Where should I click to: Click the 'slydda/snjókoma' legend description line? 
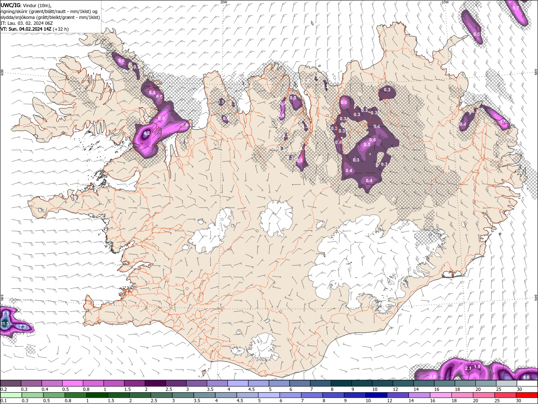tap(50, 17)
